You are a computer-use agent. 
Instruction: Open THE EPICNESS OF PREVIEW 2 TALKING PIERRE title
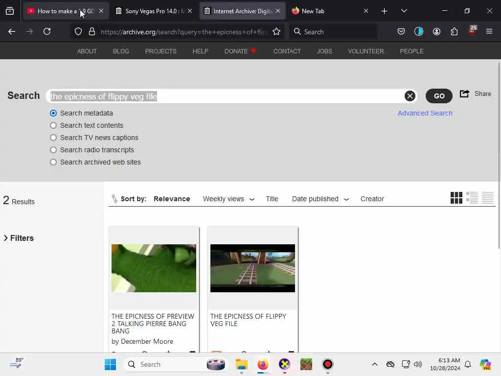(153, 324)
